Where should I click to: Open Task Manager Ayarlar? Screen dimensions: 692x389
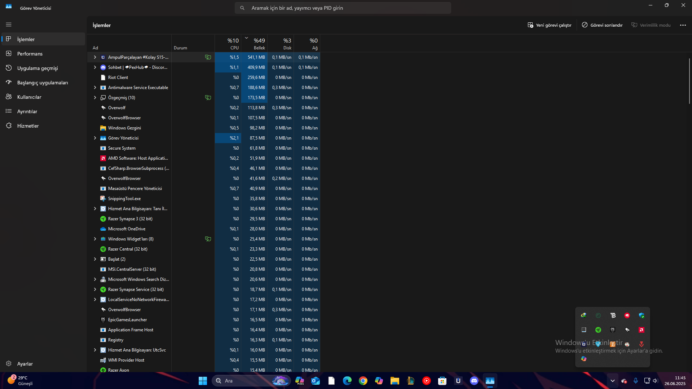(43, 364)
